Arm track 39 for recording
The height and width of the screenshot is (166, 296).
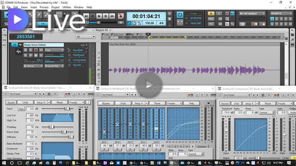pyautogui.click(x=36, y=50)
